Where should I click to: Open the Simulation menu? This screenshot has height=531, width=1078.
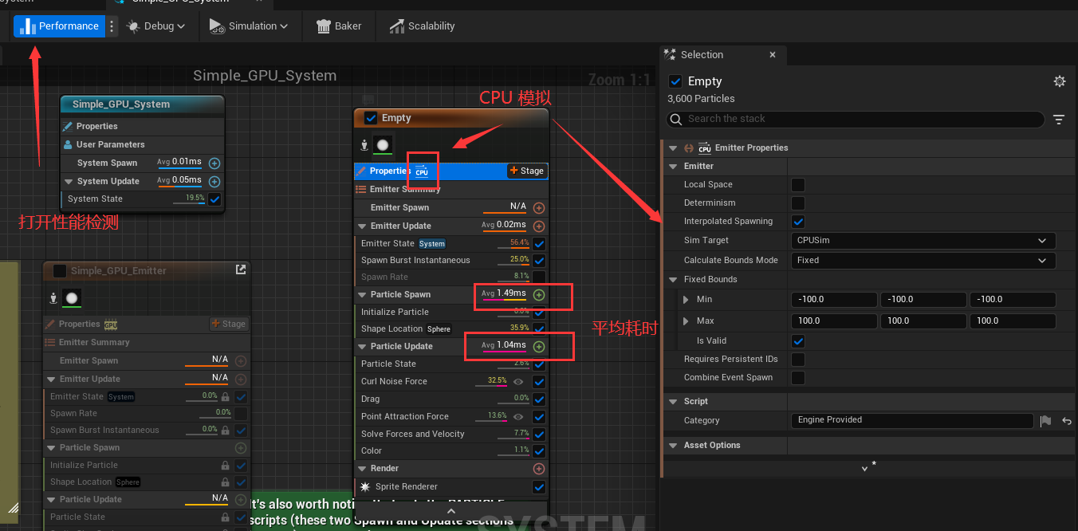(248, 26)
